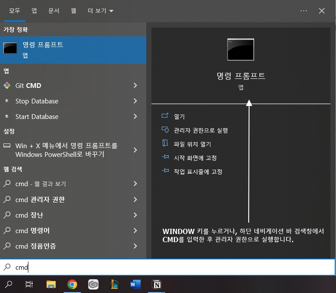Click the keyboard icon beside Win + X setting

(7, 146)
